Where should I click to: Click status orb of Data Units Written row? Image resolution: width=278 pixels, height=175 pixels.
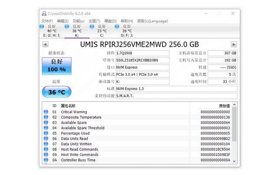(46, 144)
